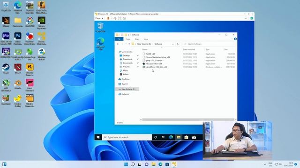The width and height of the screenshot is (300, 168).
Task: Sort files by the Type column
Action: pyautogui.click(x=207, y=49)
